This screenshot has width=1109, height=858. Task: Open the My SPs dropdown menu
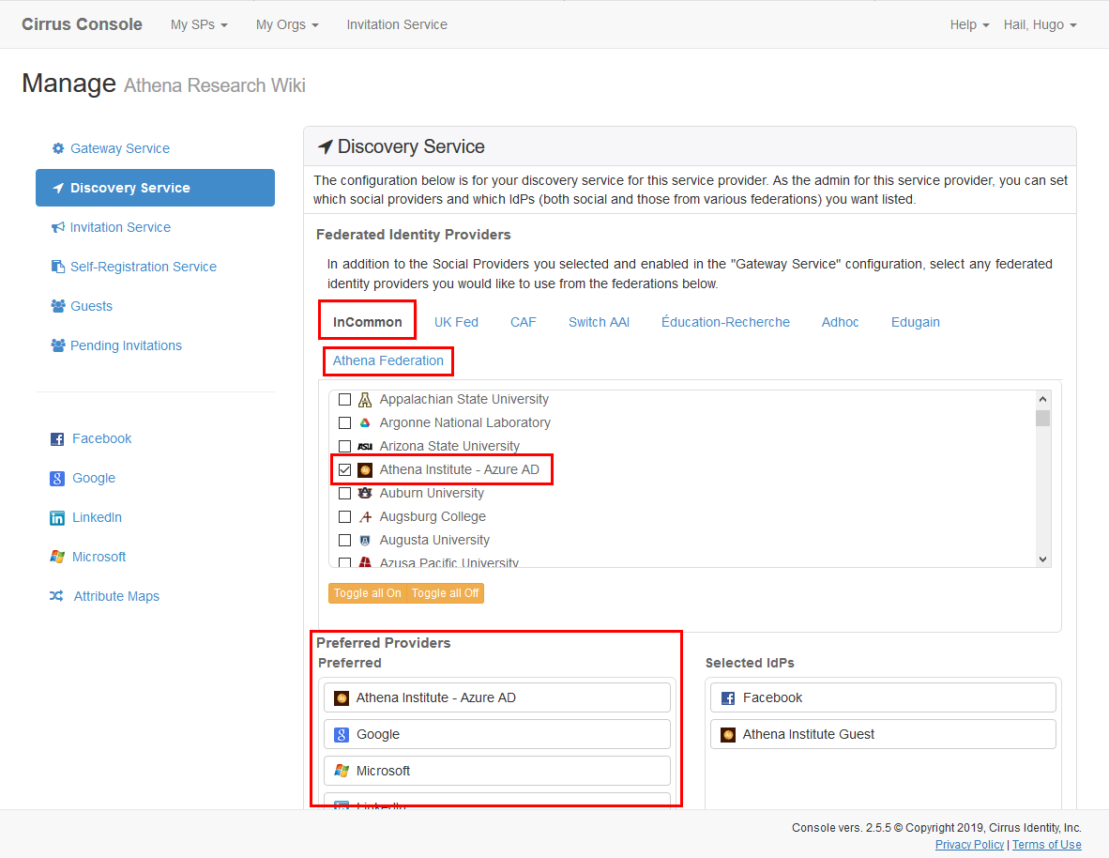tap(199, 24)
